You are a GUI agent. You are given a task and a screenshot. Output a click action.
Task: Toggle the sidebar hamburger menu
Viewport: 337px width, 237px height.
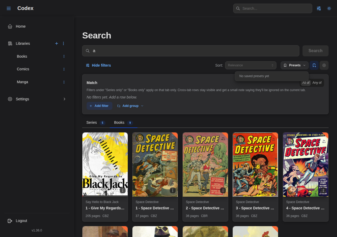pyautogui.click(x=9, y=8)
